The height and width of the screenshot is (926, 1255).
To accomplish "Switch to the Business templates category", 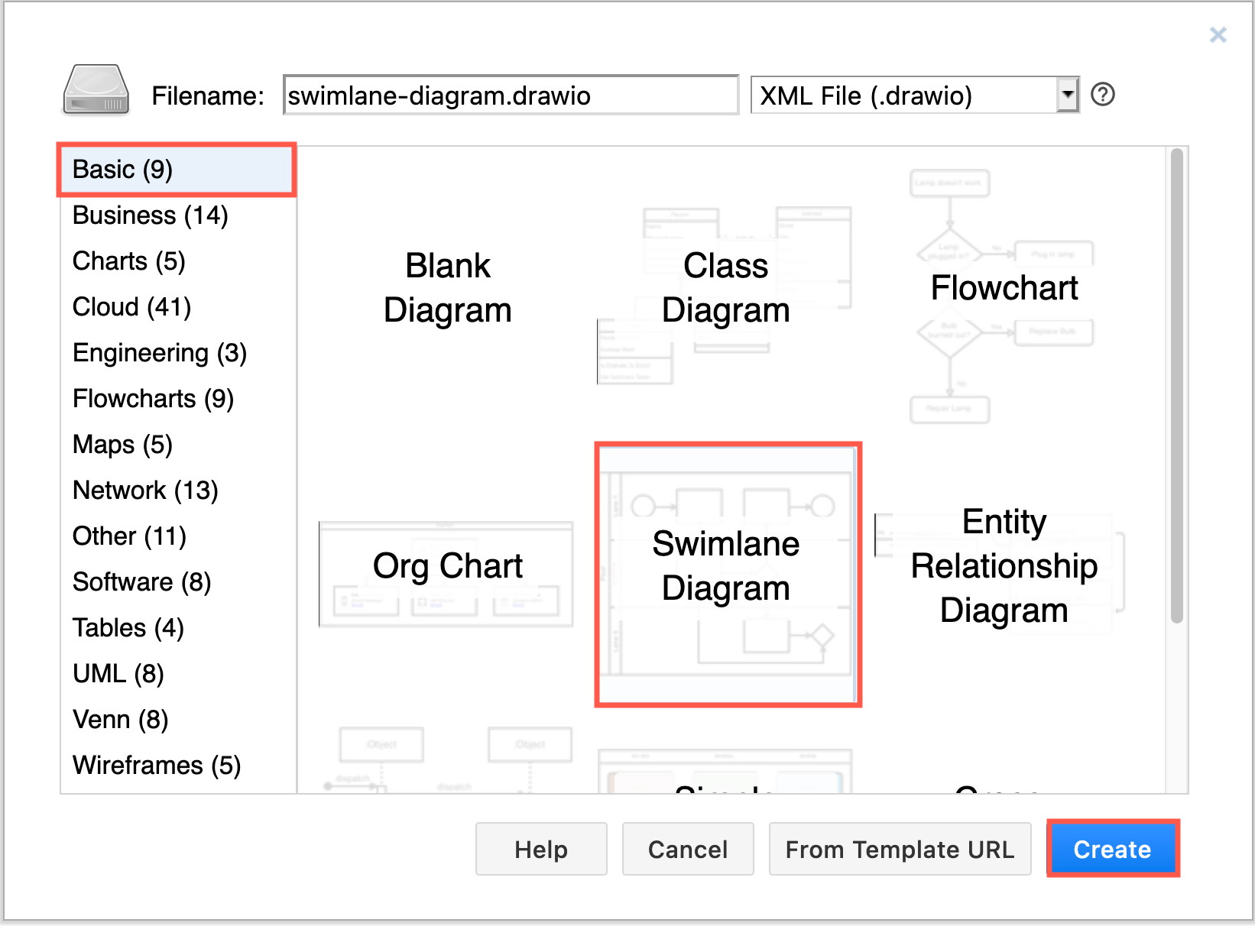I will pos(150,215).
